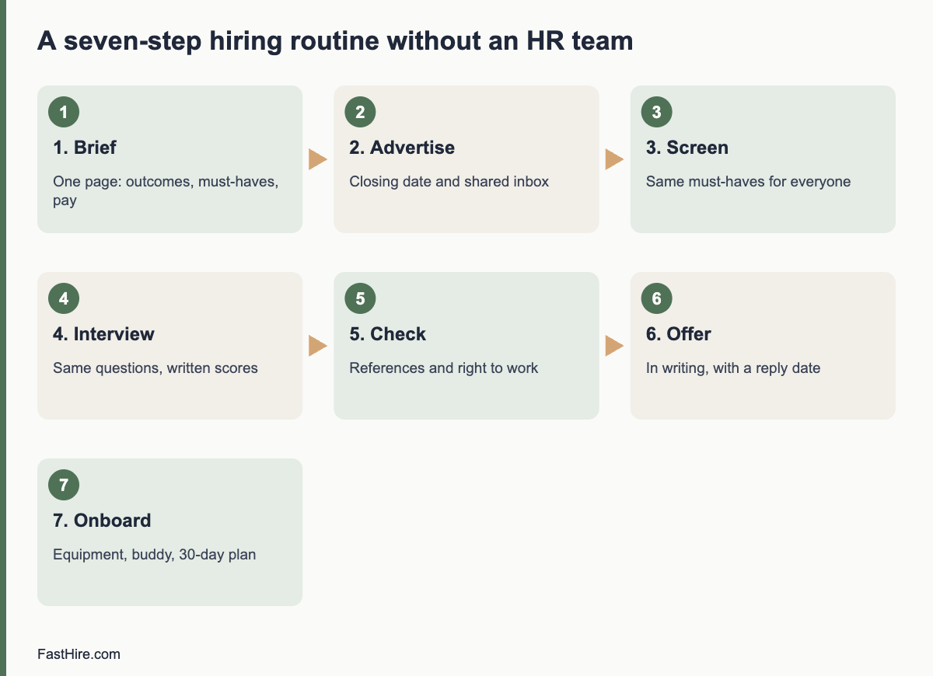Click the round number 1 badge above Brief

click(64, 112)
